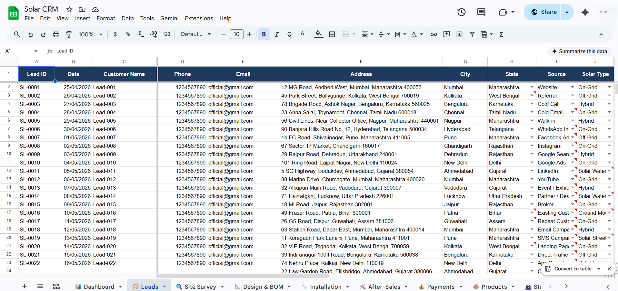
Task: Insert a link
Action: coord(434,34)
